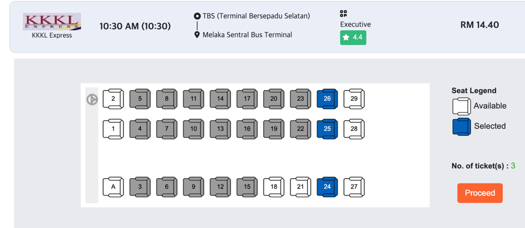Choose available seat 28
This screenshot has width=525, height=228.
click(x=354, y=129)
